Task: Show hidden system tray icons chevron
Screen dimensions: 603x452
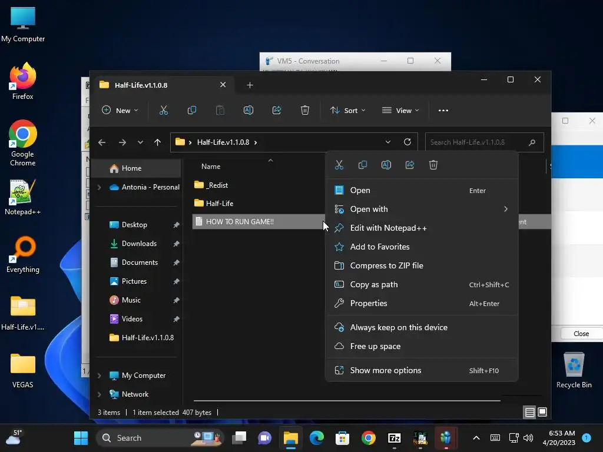Action: 476,438
